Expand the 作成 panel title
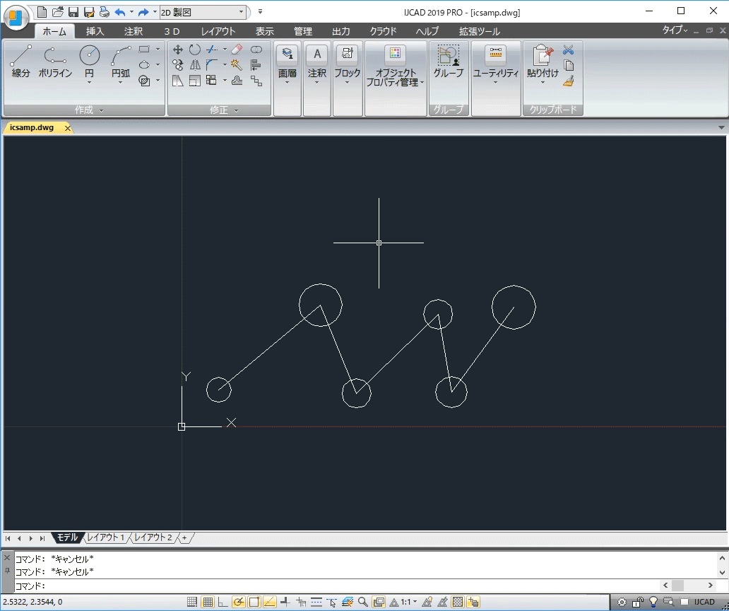Image resolution: width=729 pixels, height=611 pixels. click(x=84, y=110)
